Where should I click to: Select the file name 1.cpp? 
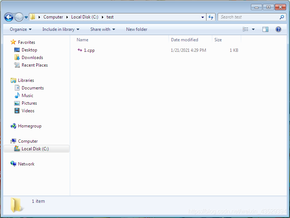[x=89, y=50]
